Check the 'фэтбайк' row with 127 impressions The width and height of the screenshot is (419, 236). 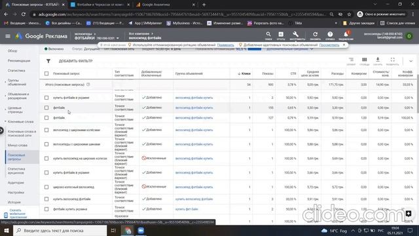point(46,118)
